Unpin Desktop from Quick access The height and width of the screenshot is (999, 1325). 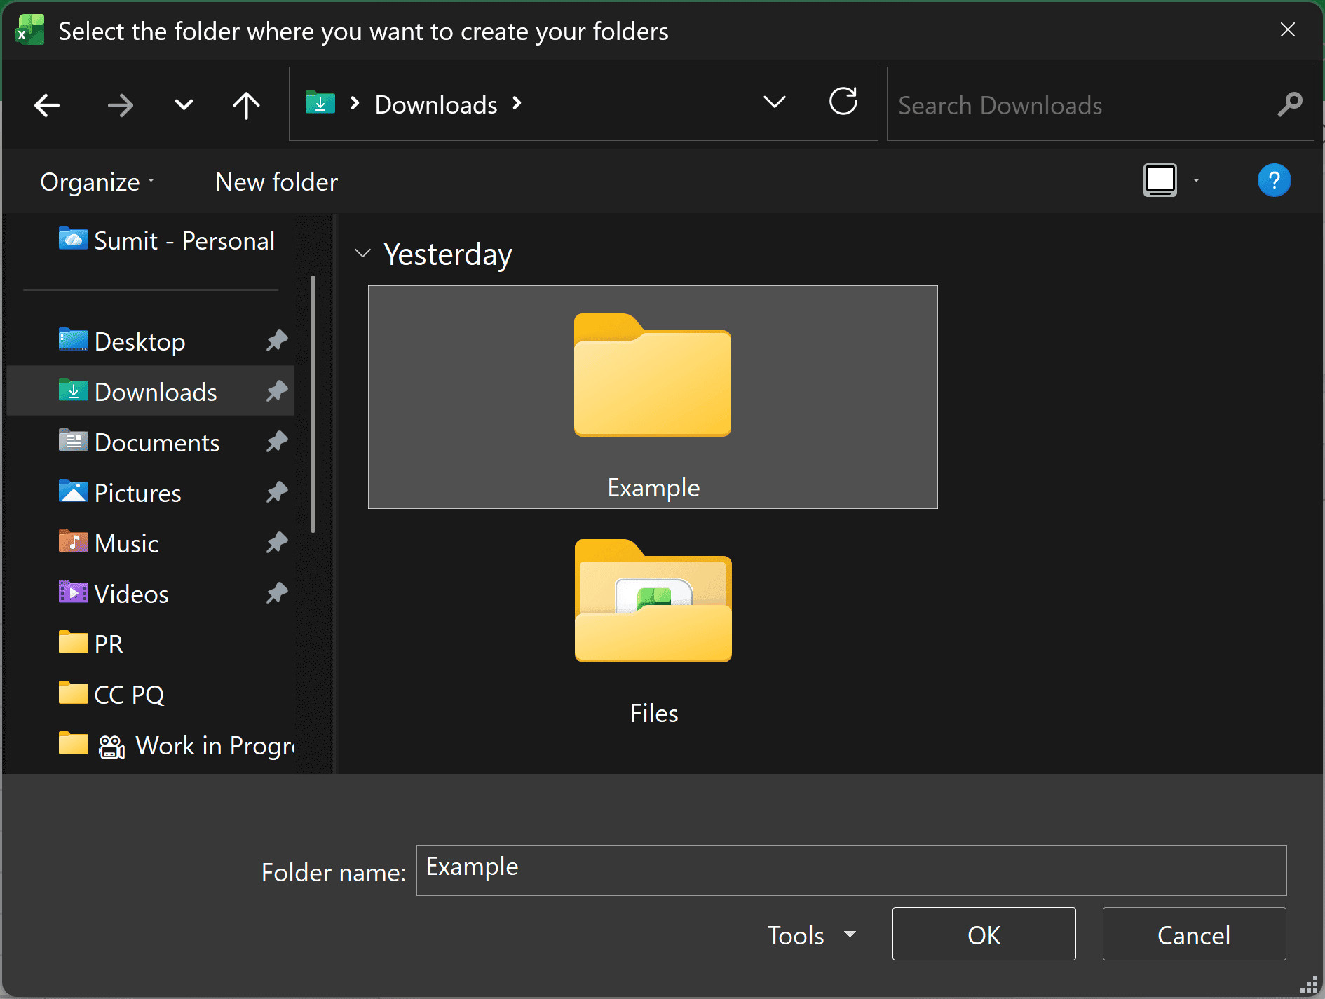276,341
